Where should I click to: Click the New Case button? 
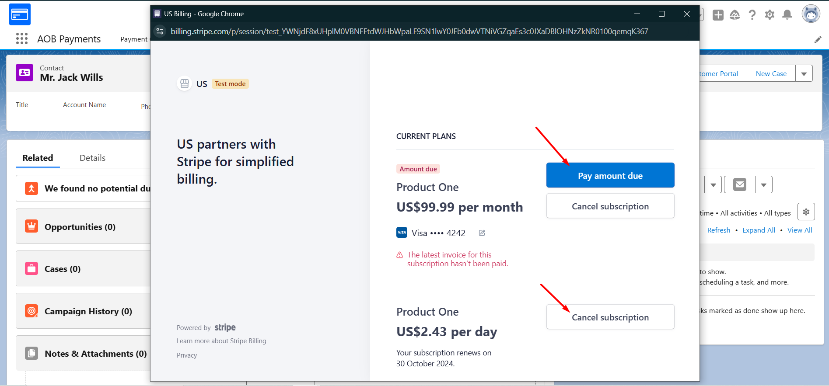(771, 74)
